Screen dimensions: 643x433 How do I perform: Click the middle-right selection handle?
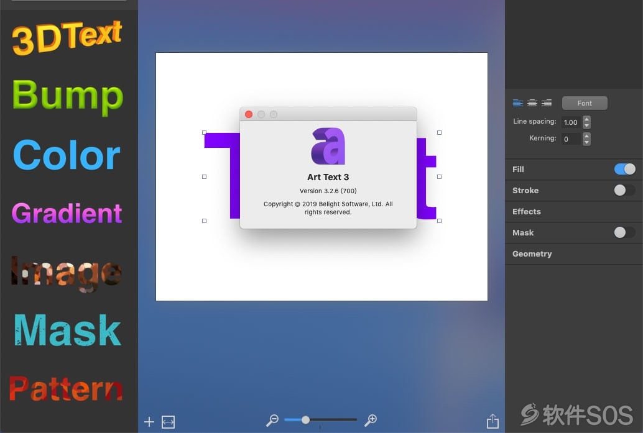pyautogui.click(x=439, y=176)
